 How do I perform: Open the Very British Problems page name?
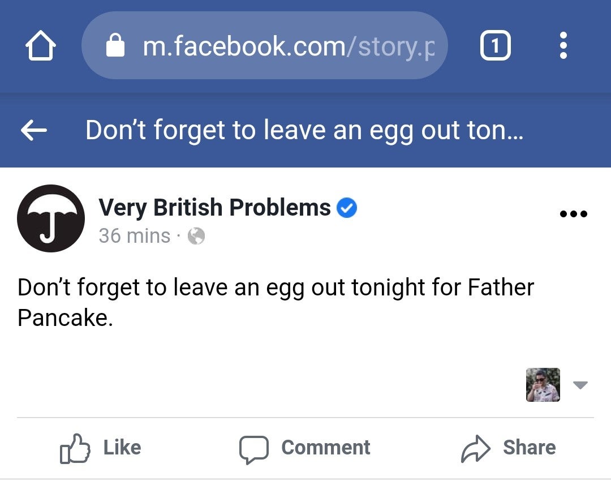point(214,208)
